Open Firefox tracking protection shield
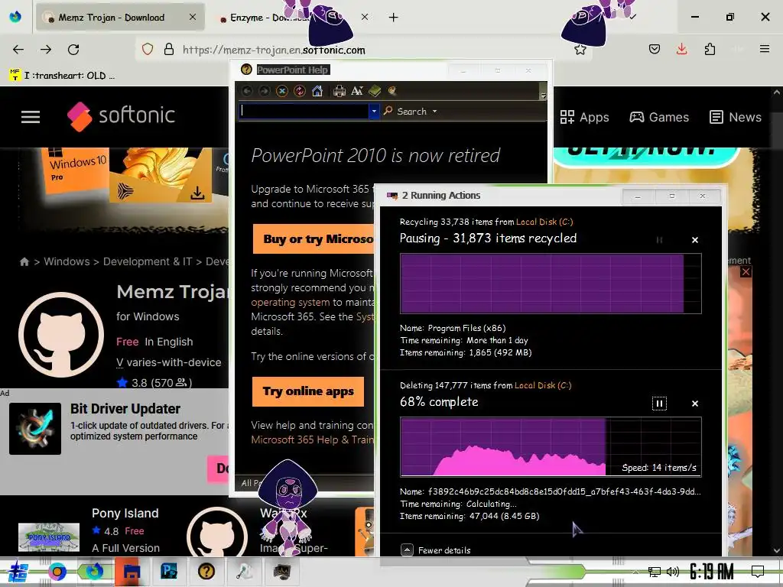This screenshot has width=783, height=587. (x=148, y=50)
